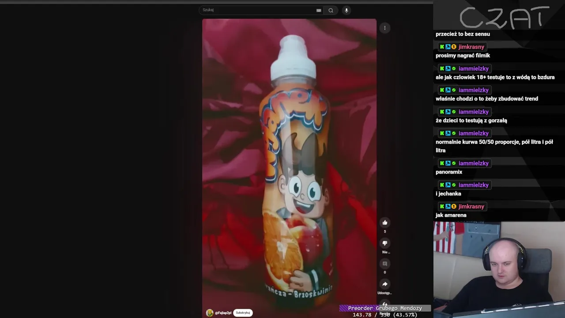This screenshot has height=318, width=565.
Task: Click message 'że dzieci to testują z gorzałą'
Action: [x=471, y=121]
